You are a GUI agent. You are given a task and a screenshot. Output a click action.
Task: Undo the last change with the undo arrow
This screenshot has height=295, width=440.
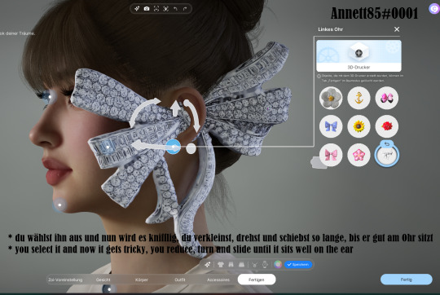pos(175,9)
